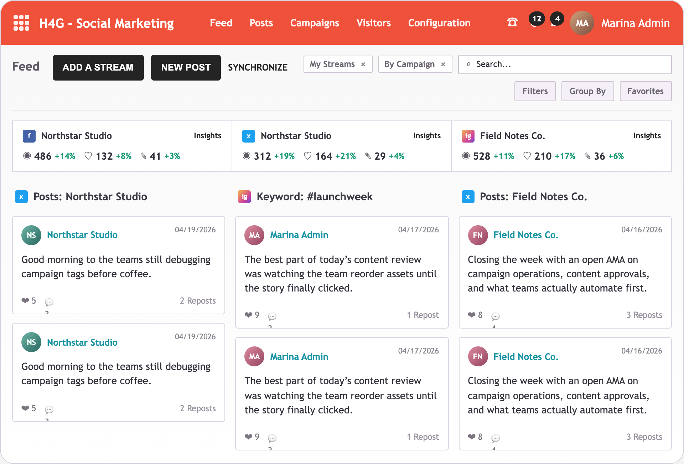Open the apps grid menu icon
This screenshot has width=684, height=464.
click(21, 23)
